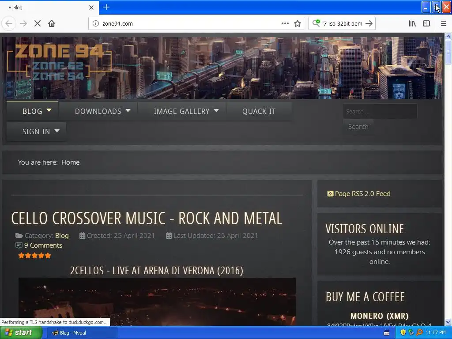
Task: Open the browser home page icon
Action: 52,23
